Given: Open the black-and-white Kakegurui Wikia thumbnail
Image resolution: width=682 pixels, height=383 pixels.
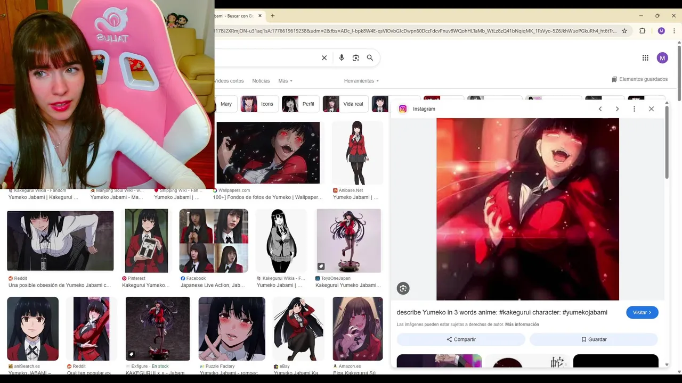Looking at the screenshot, I should 281,241.
